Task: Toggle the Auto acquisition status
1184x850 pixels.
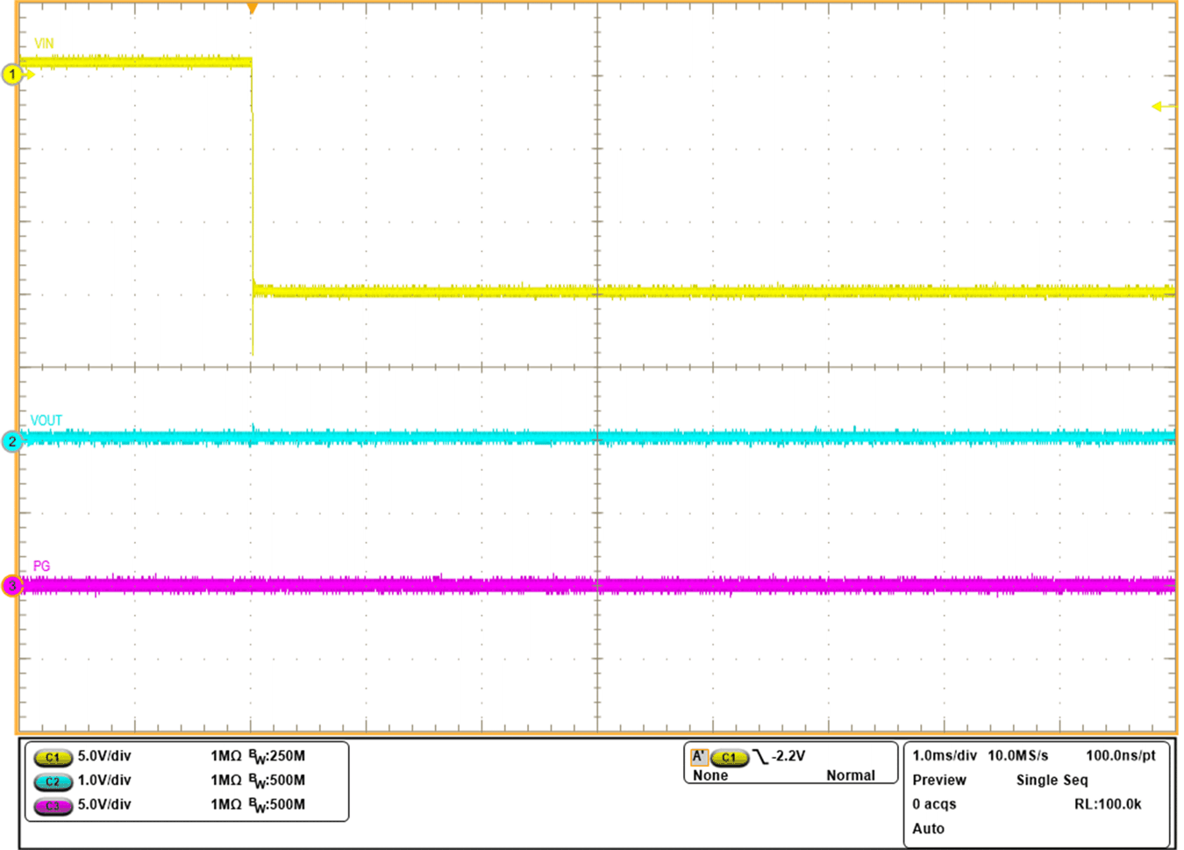Action: [x=930, y=828]
